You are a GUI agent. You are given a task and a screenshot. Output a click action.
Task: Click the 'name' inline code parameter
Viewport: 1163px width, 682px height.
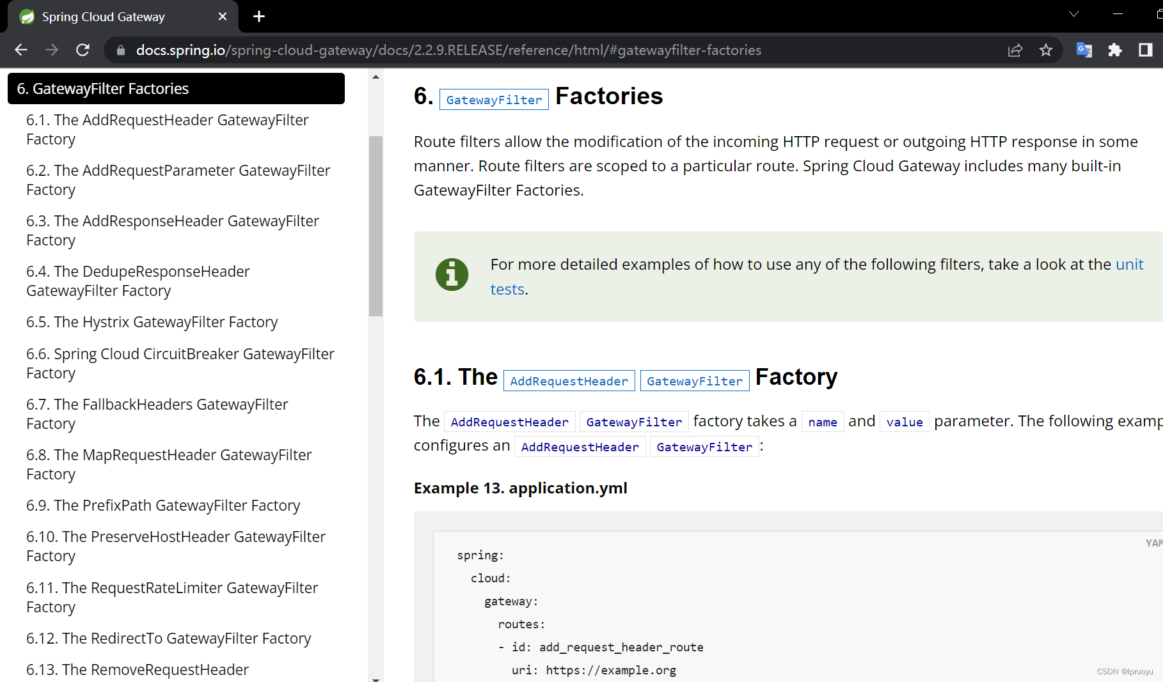click(823, 422)
